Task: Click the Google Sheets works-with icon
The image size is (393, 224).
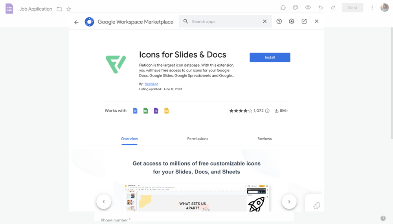Action: [146, 111]
